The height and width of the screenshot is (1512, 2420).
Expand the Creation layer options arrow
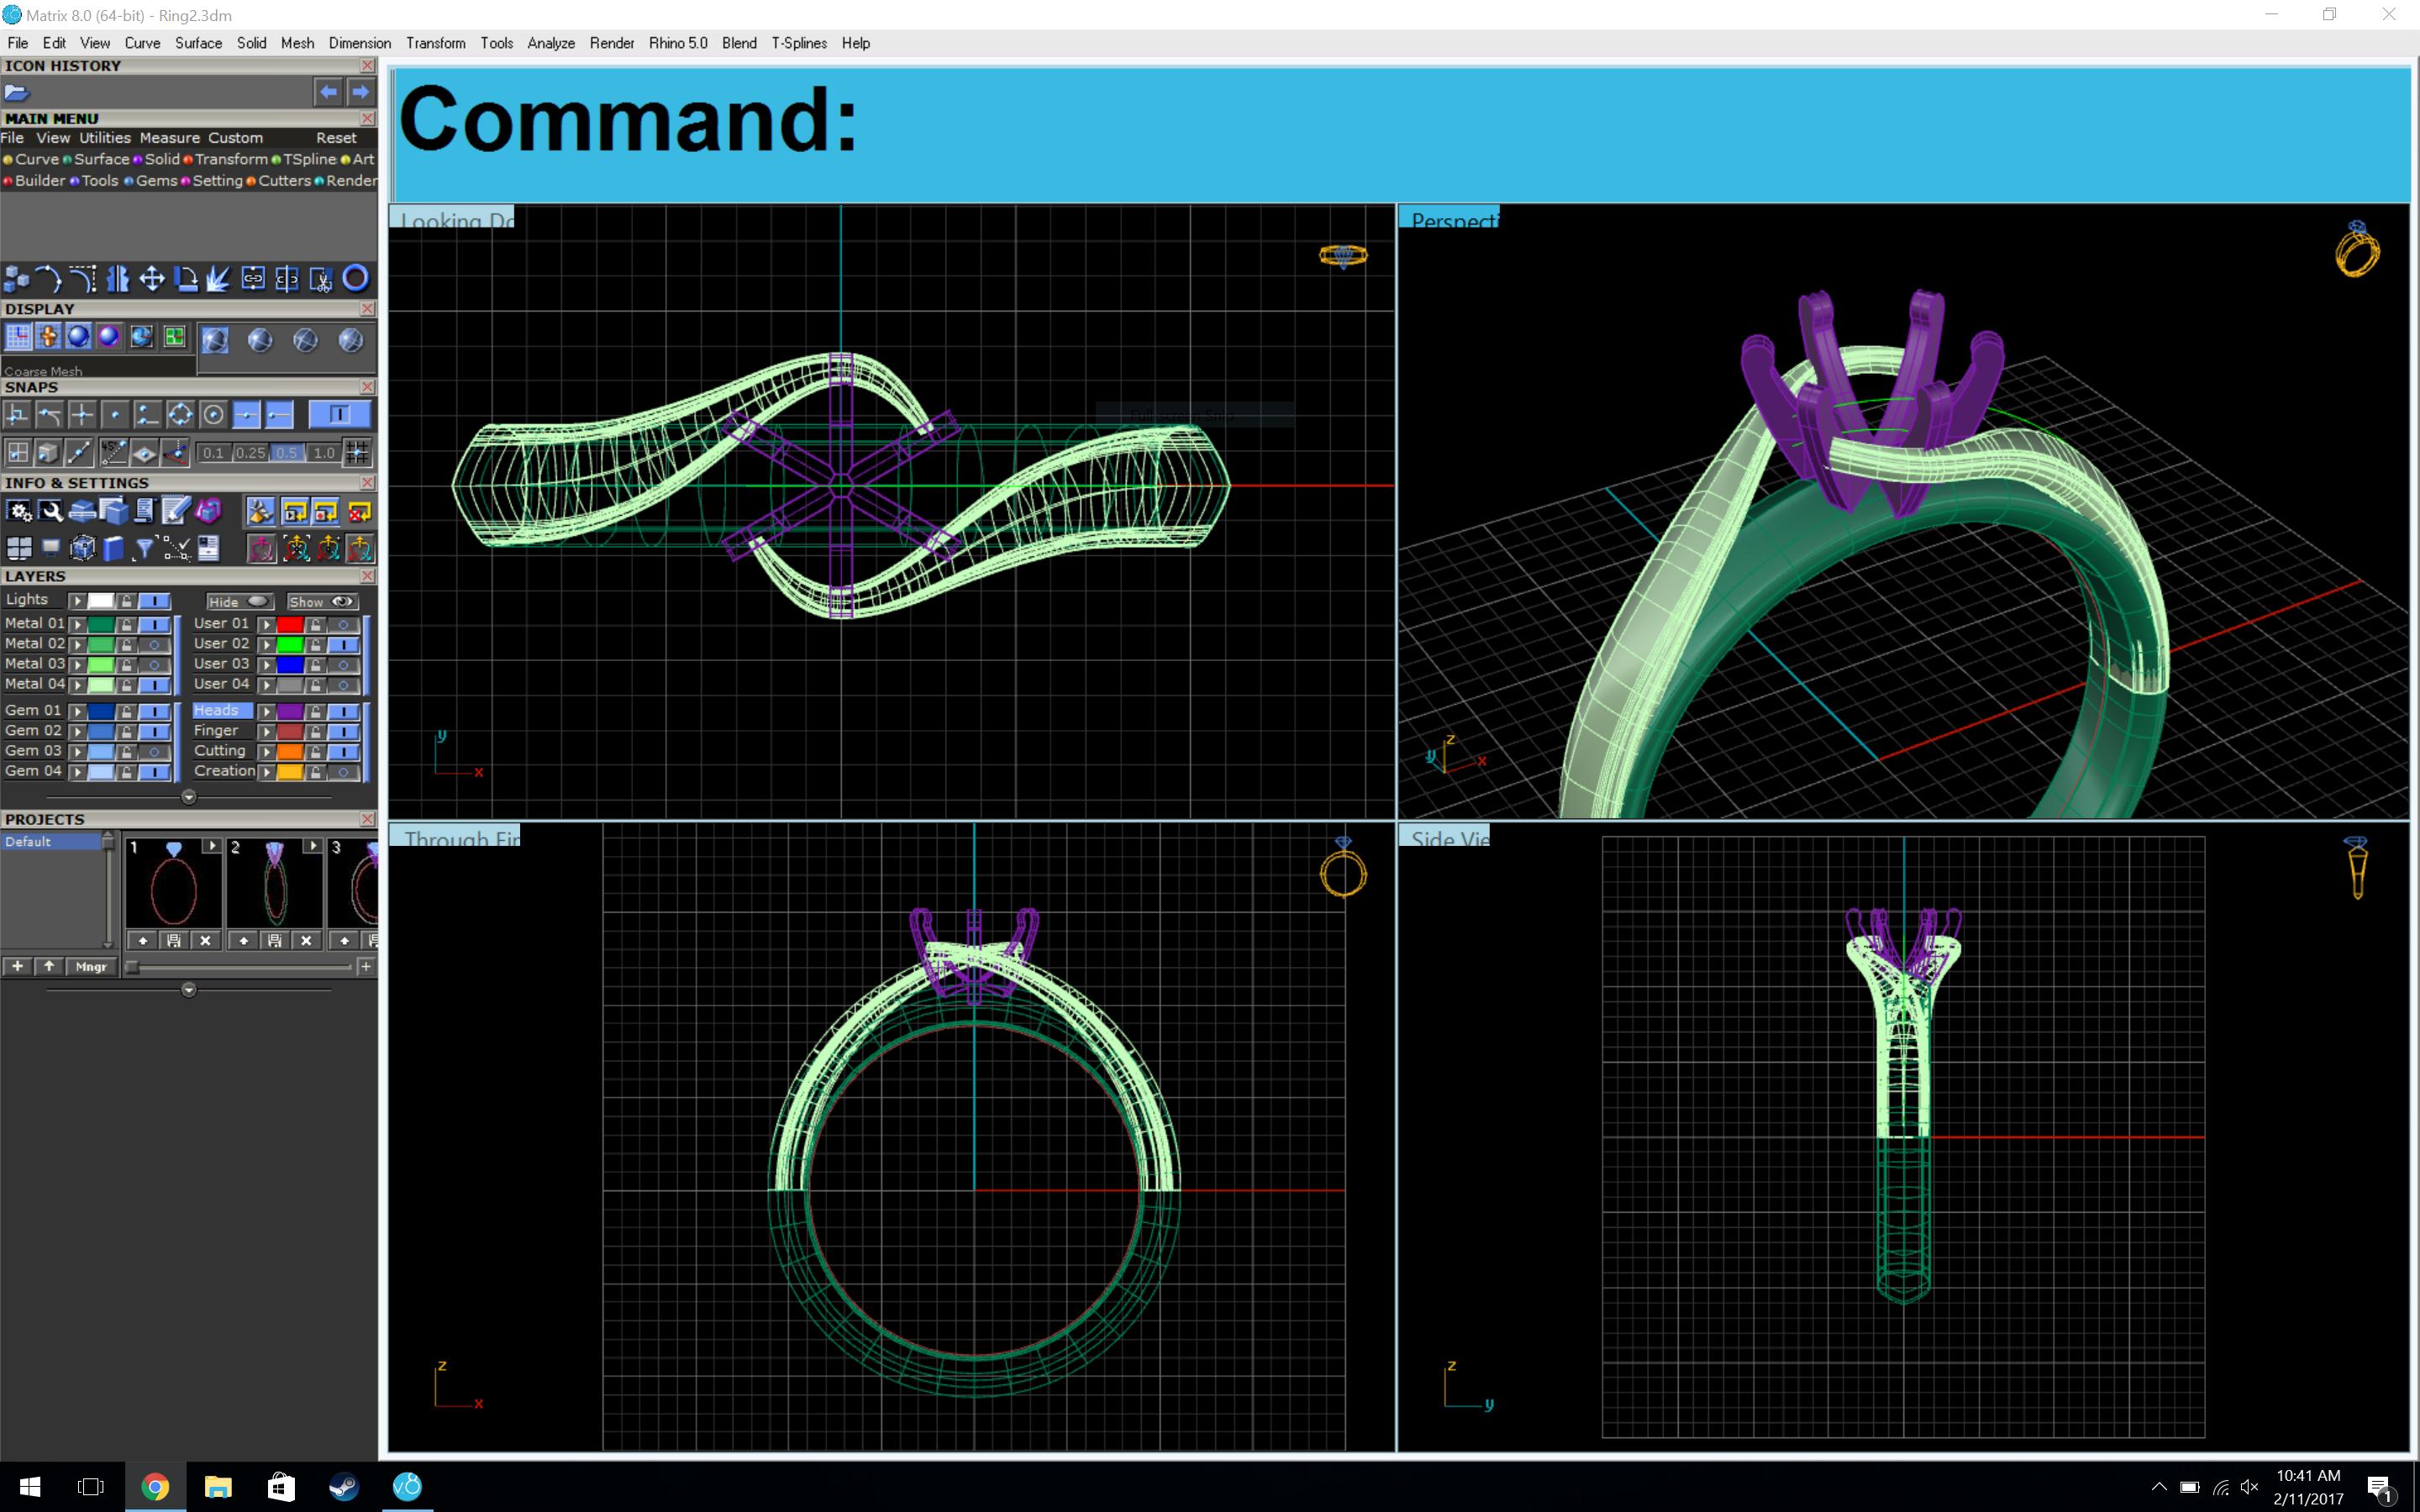267,772
